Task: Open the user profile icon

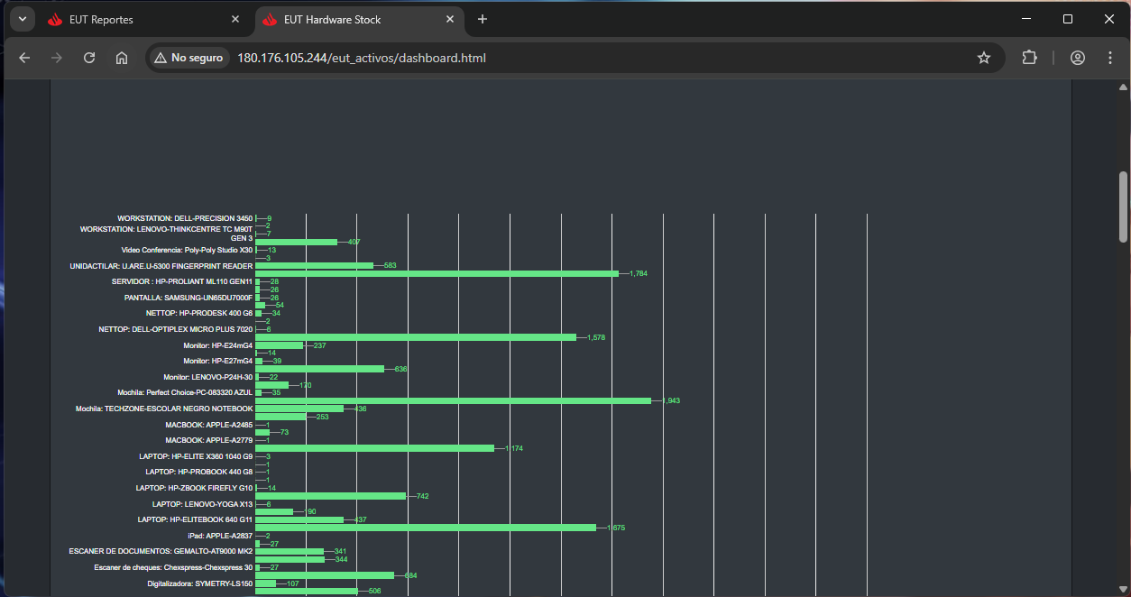Action: pos(1077,58)
